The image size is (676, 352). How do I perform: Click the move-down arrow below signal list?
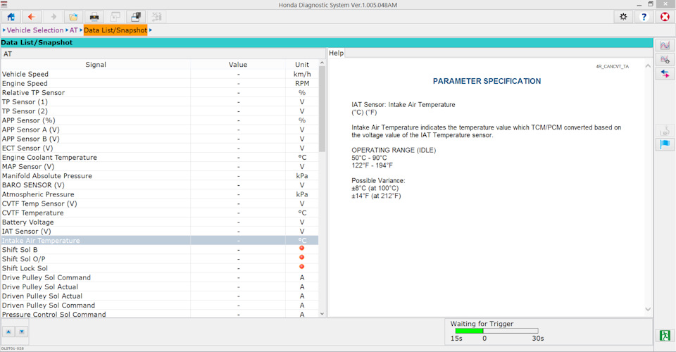(21, 332)
